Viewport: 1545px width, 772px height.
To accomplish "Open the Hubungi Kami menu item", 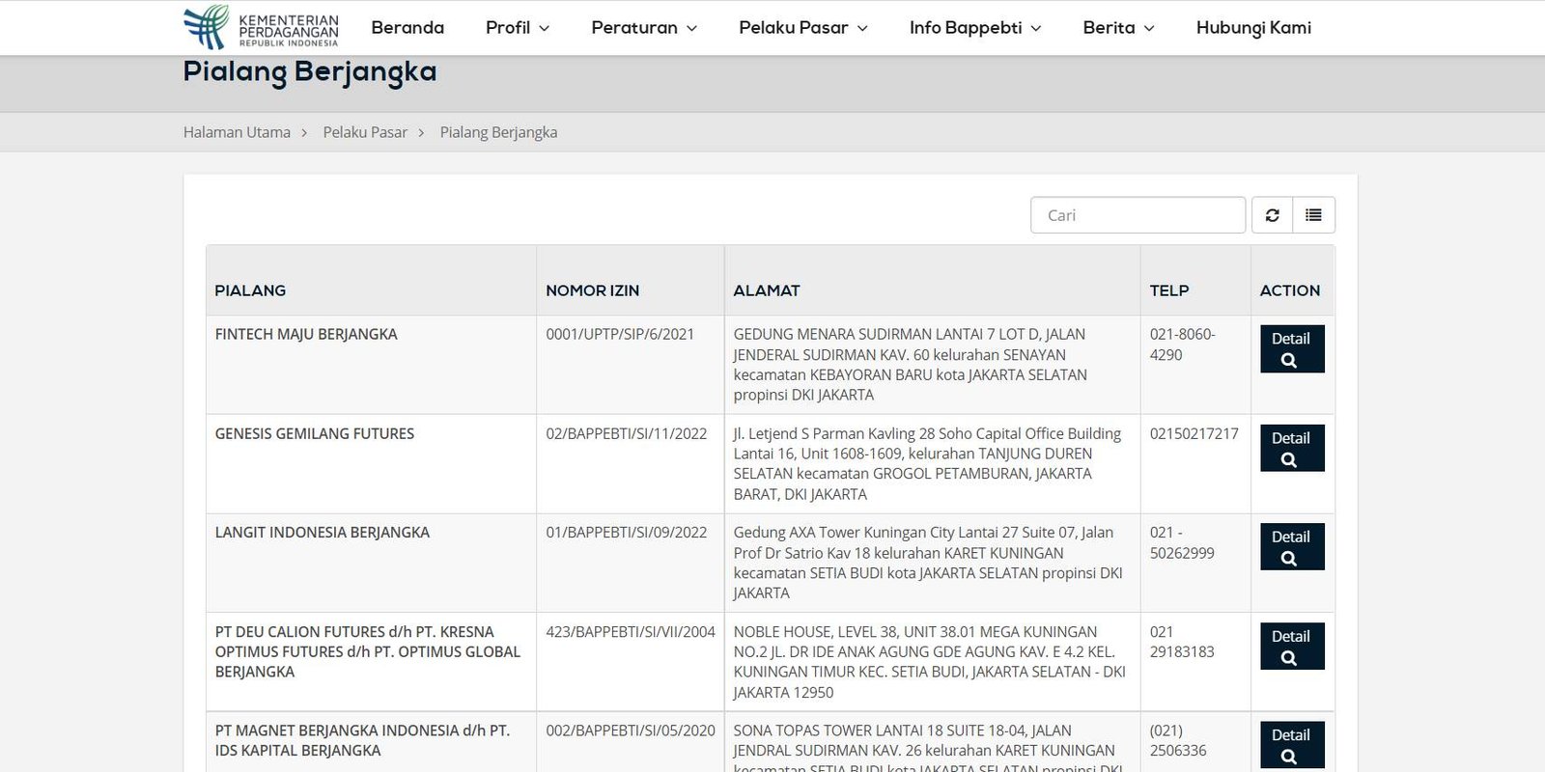I will point(1253,27).
